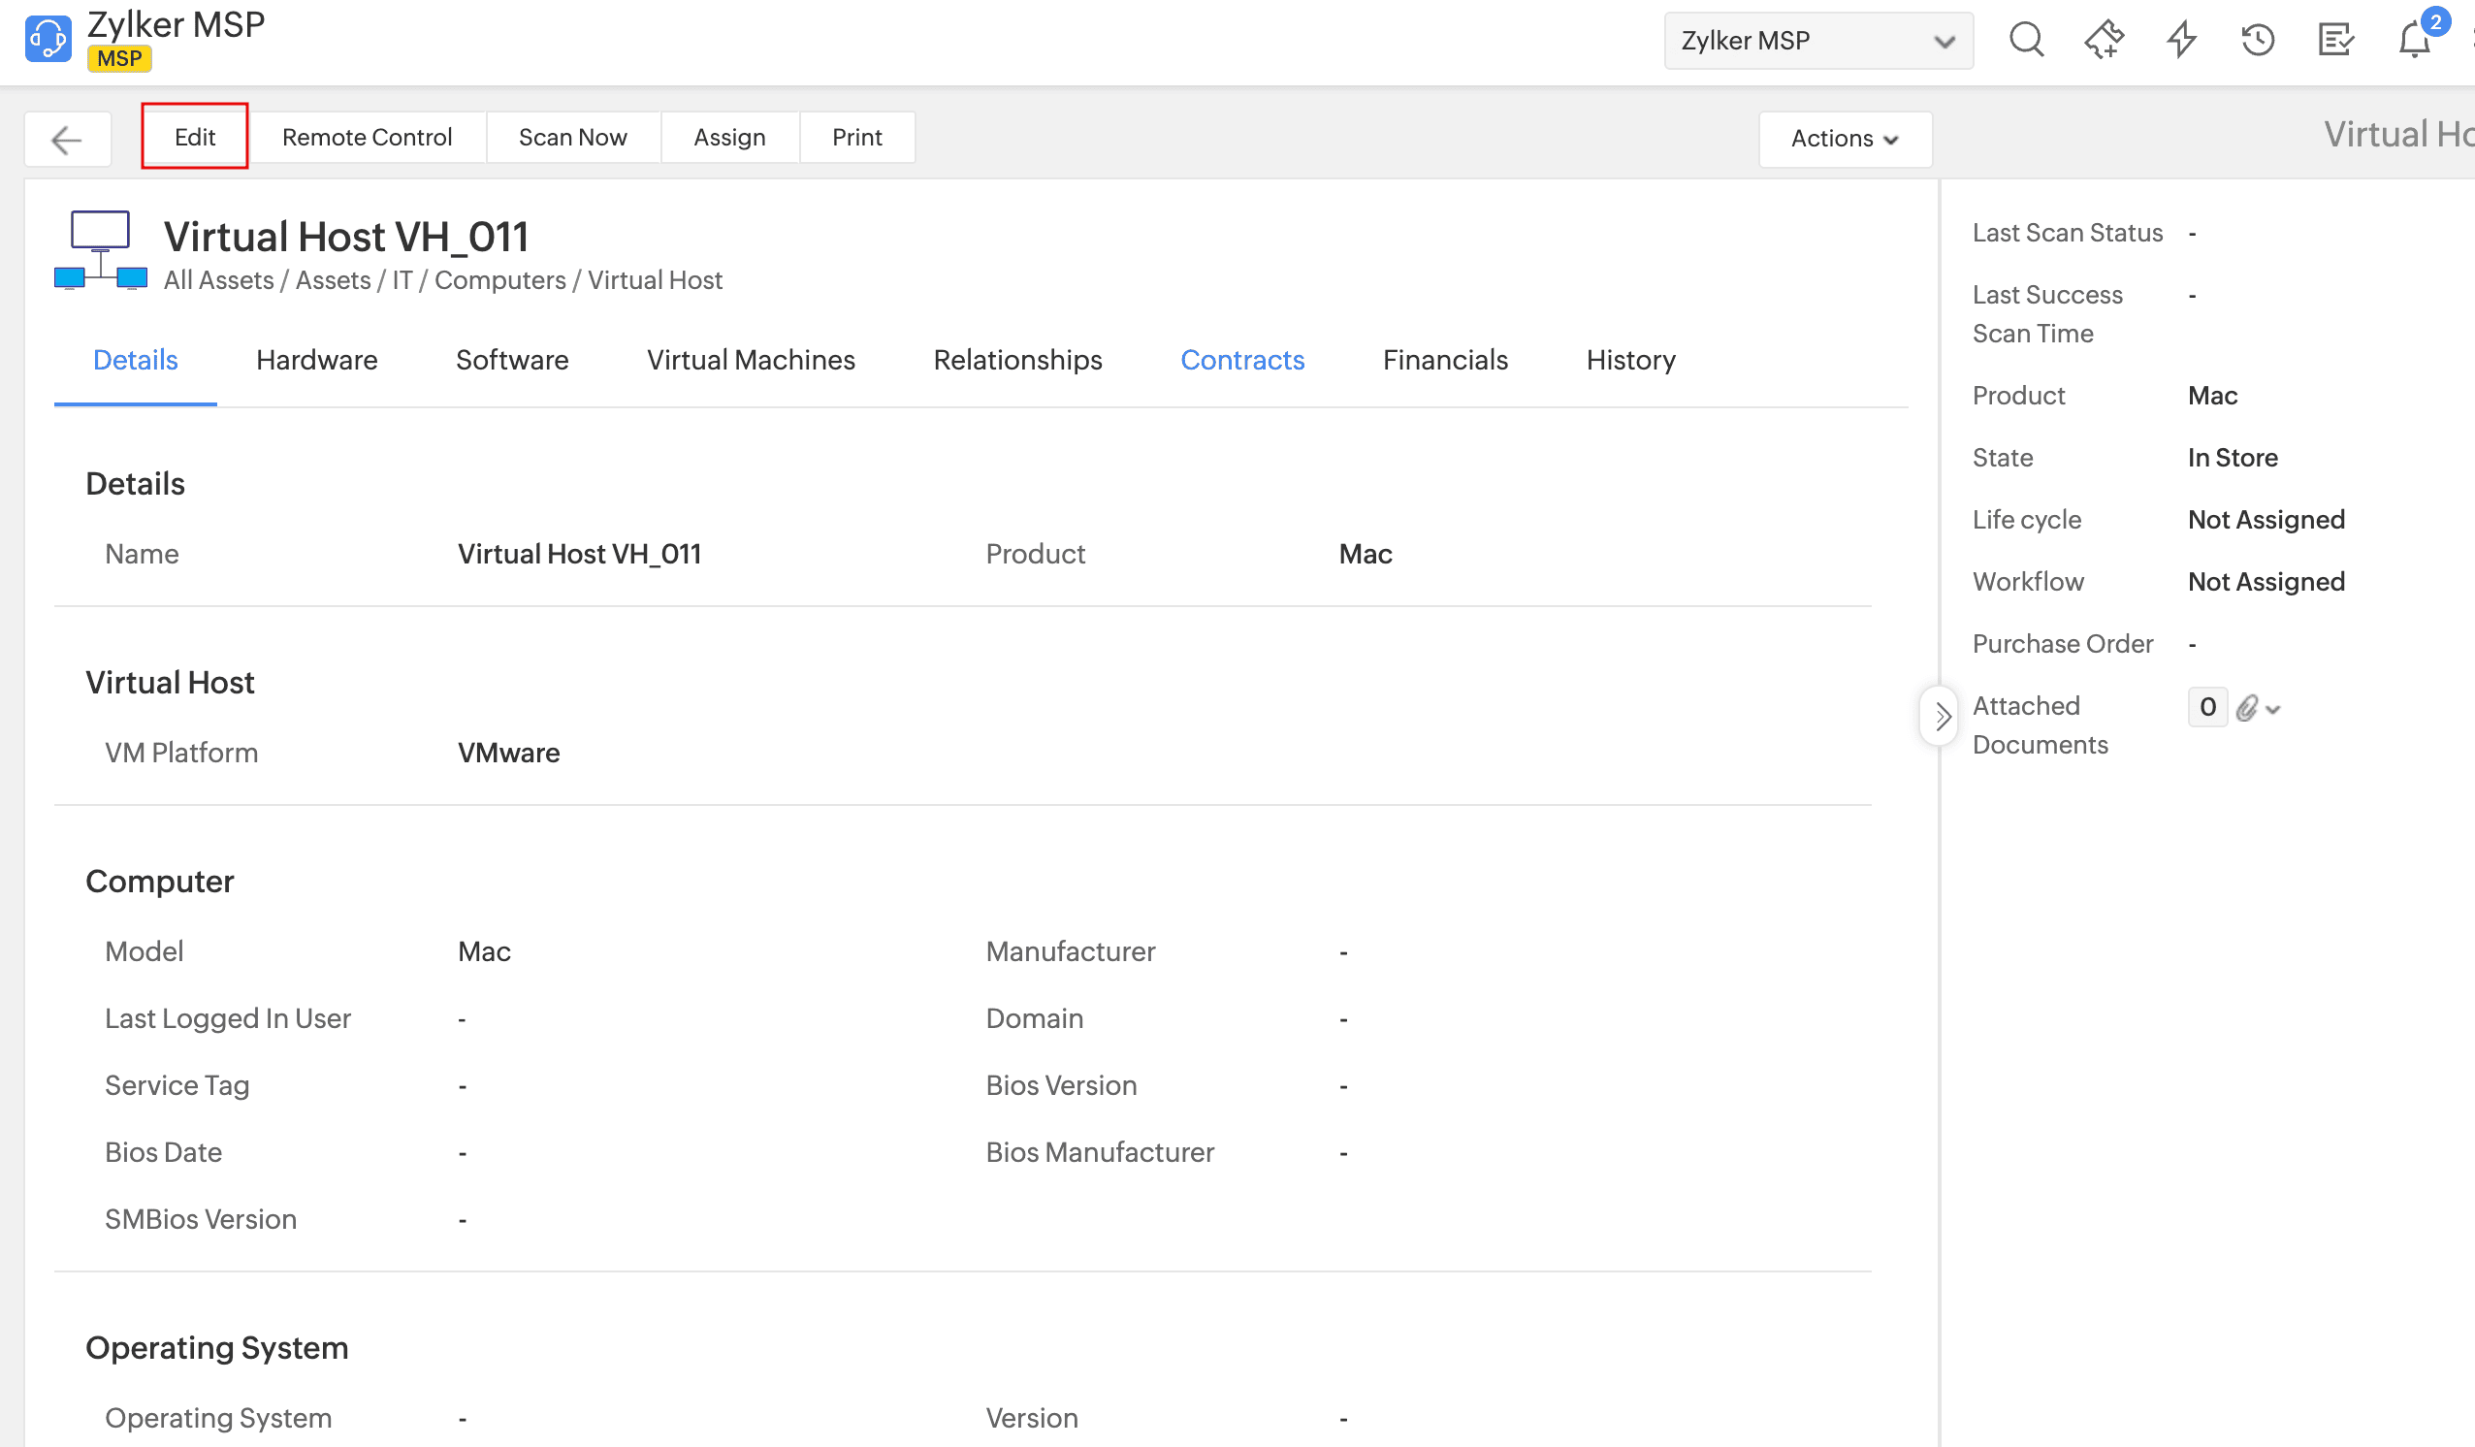2475x1447 pixels.
Task: Open notifications bell icon
Action: pos(2414,41)
